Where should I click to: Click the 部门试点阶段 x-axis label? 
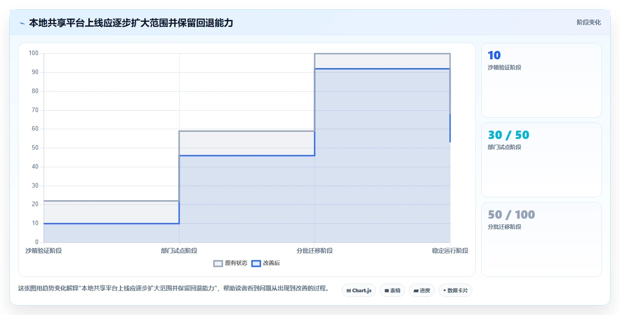click(179, 251)
